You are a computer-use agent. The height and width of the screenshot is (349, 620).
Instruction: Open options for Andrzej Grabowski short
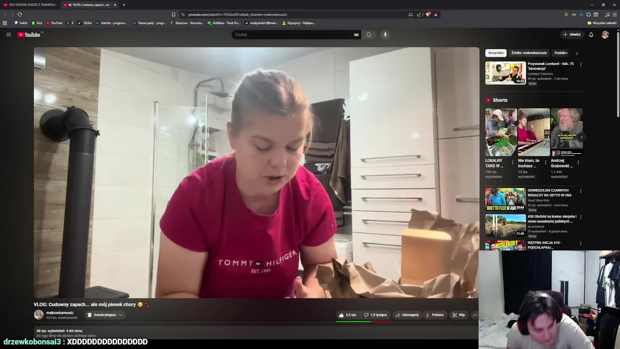point(578,162)
